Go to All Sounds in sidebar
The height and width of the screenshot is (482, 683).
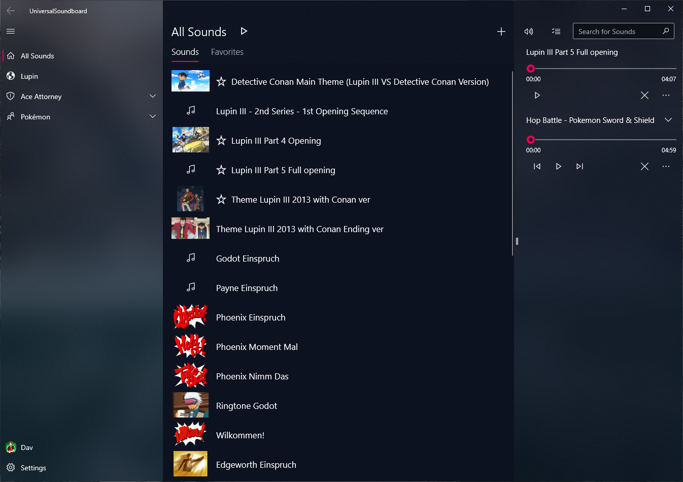[82, 56]
